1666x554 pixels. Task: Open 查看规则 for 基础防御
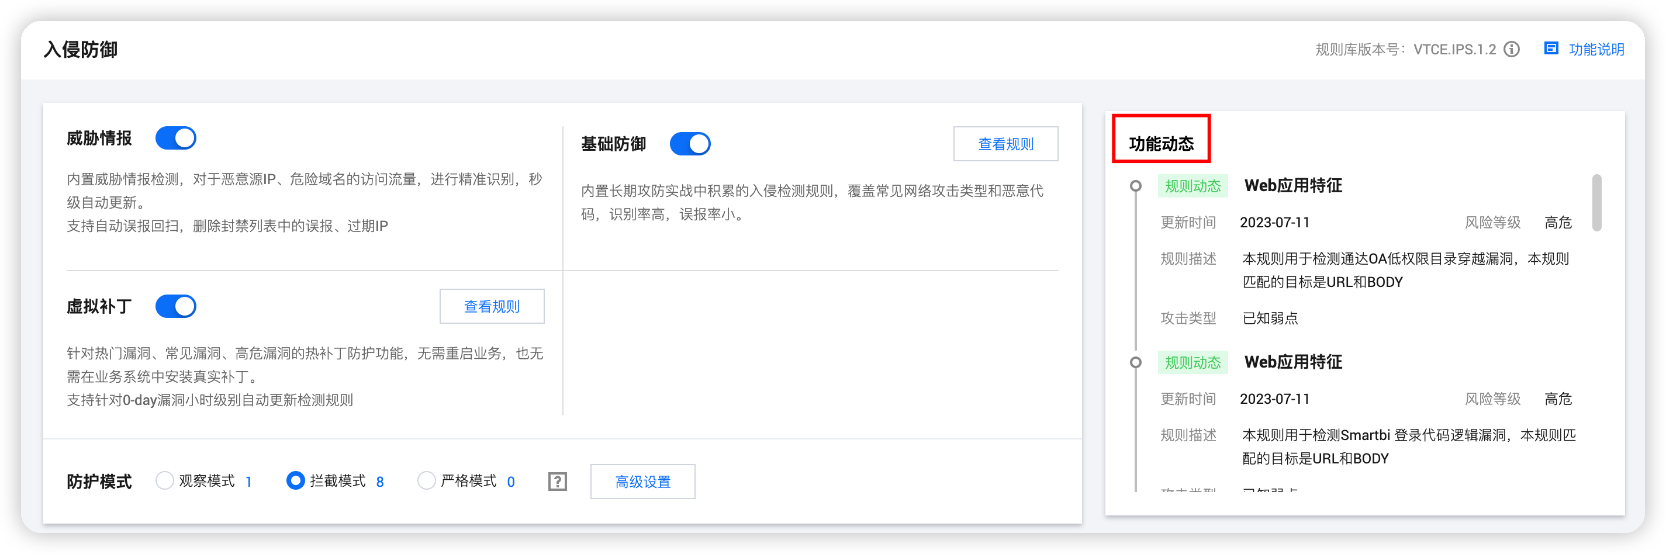(1005, 144)
